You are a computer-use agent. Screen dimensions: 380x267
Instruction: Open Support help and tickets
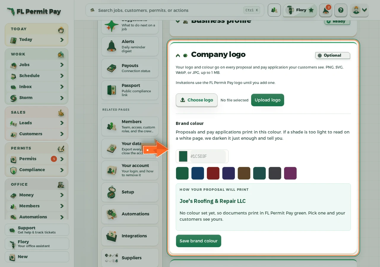pyautogui.click(x=37, y=230)
